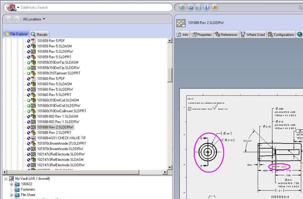Open the Where Used tab
This screenshot has width=303, height=199.
click(253, 34)
